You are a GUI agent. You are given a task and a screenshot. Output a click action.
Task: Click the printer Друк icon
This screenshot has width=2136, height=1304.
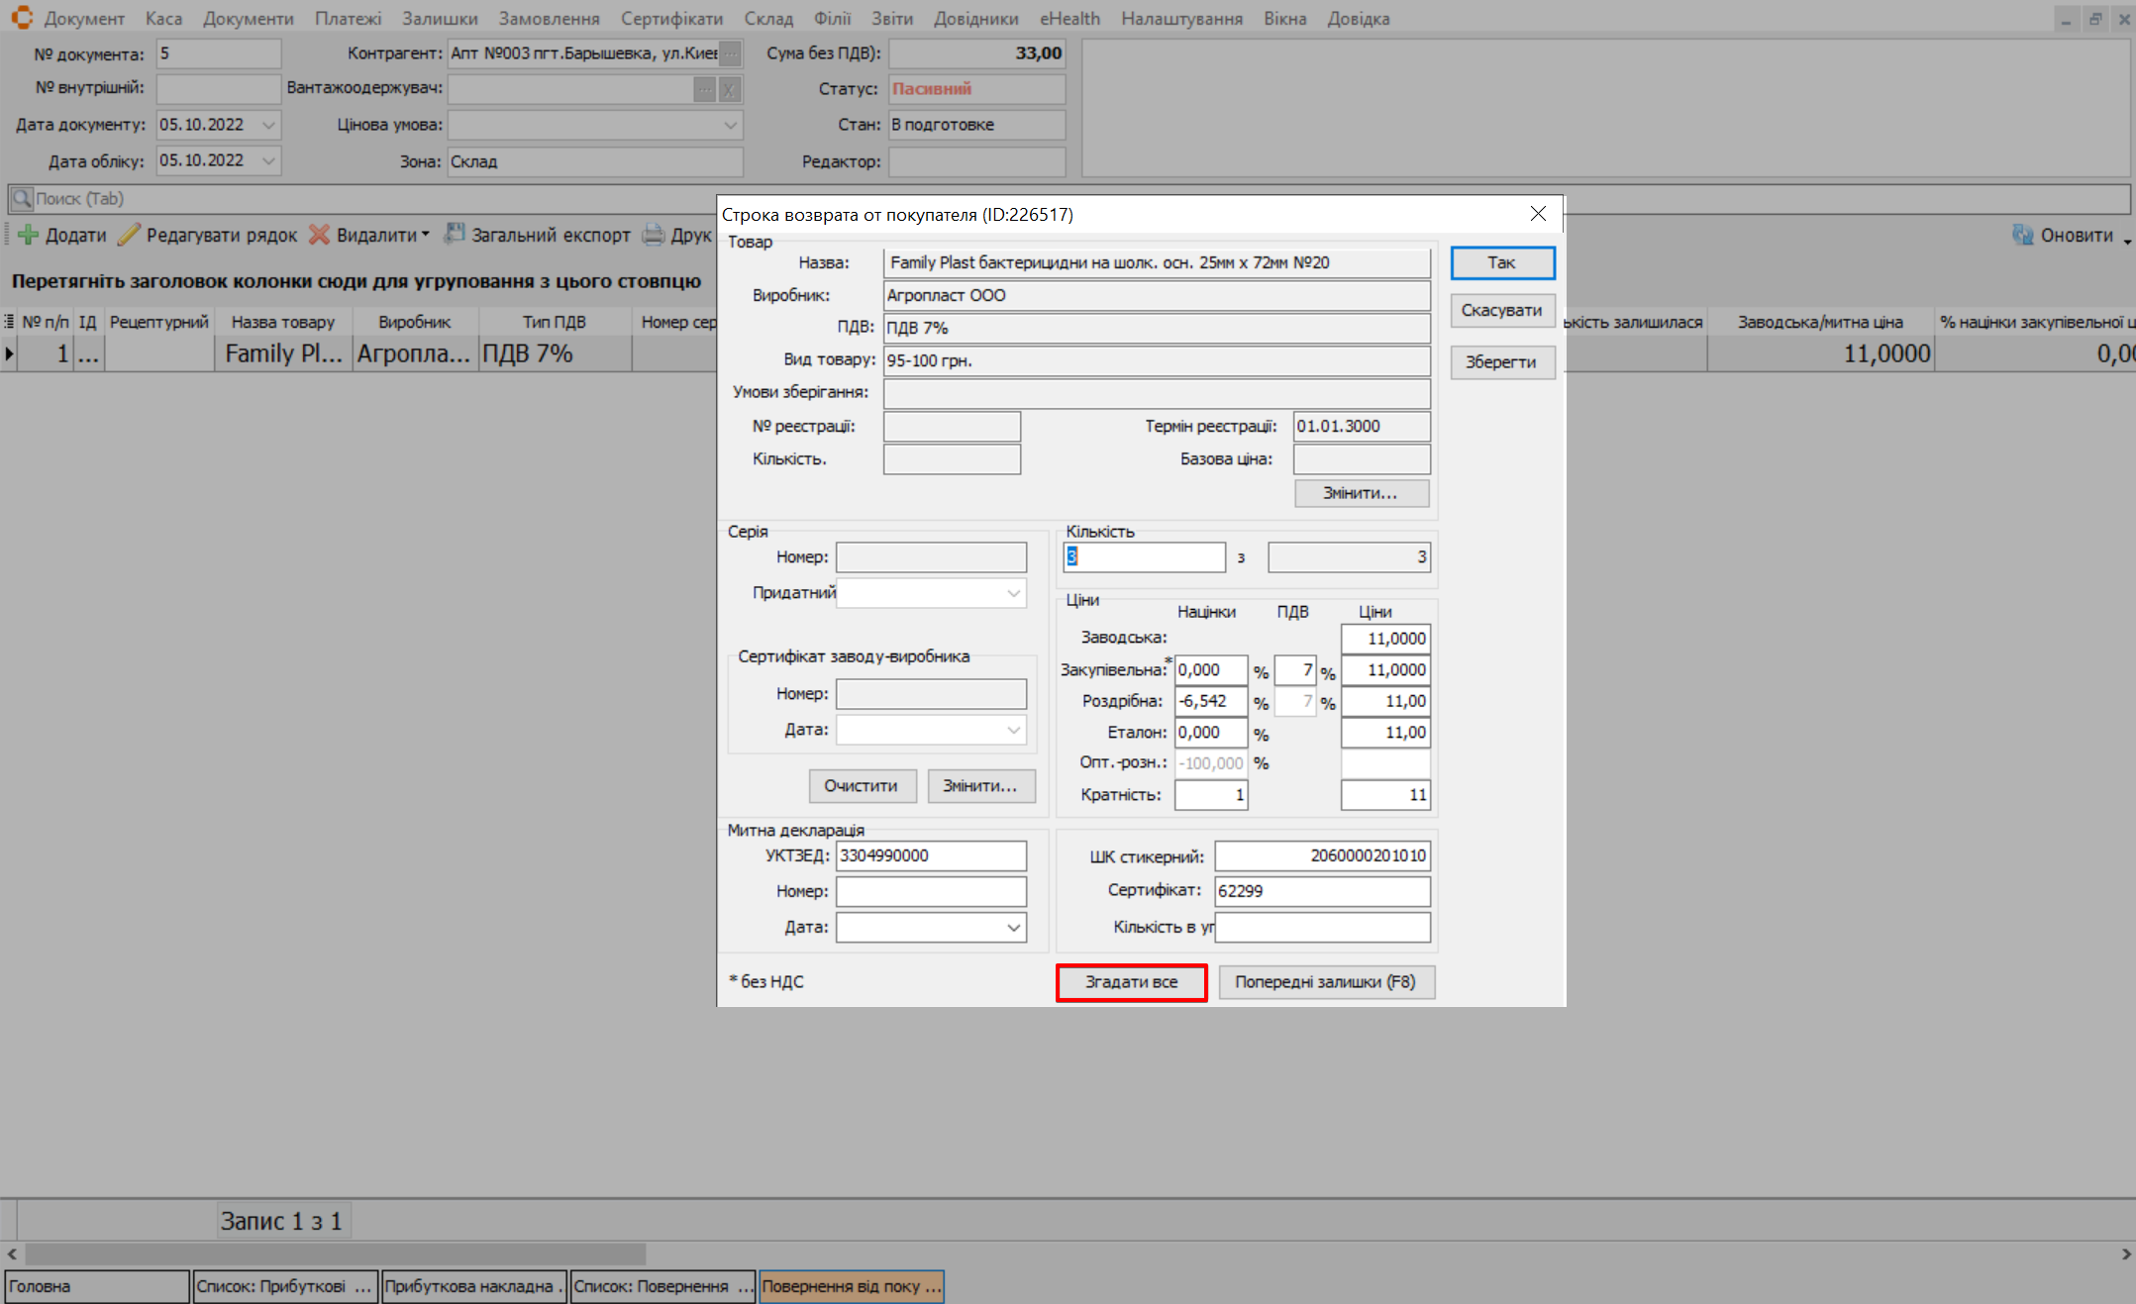tap(654, 235)
